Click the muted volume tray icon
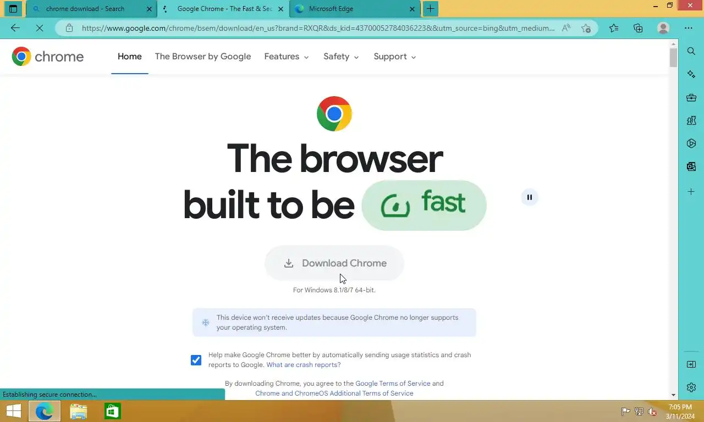This screenshot has width=704, height=422. (652, 412)
